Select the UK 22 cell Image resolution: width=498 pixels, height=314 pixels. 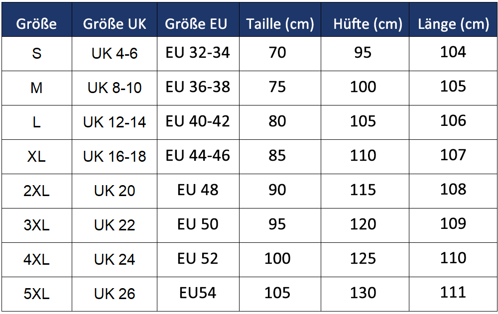(115, 225)
